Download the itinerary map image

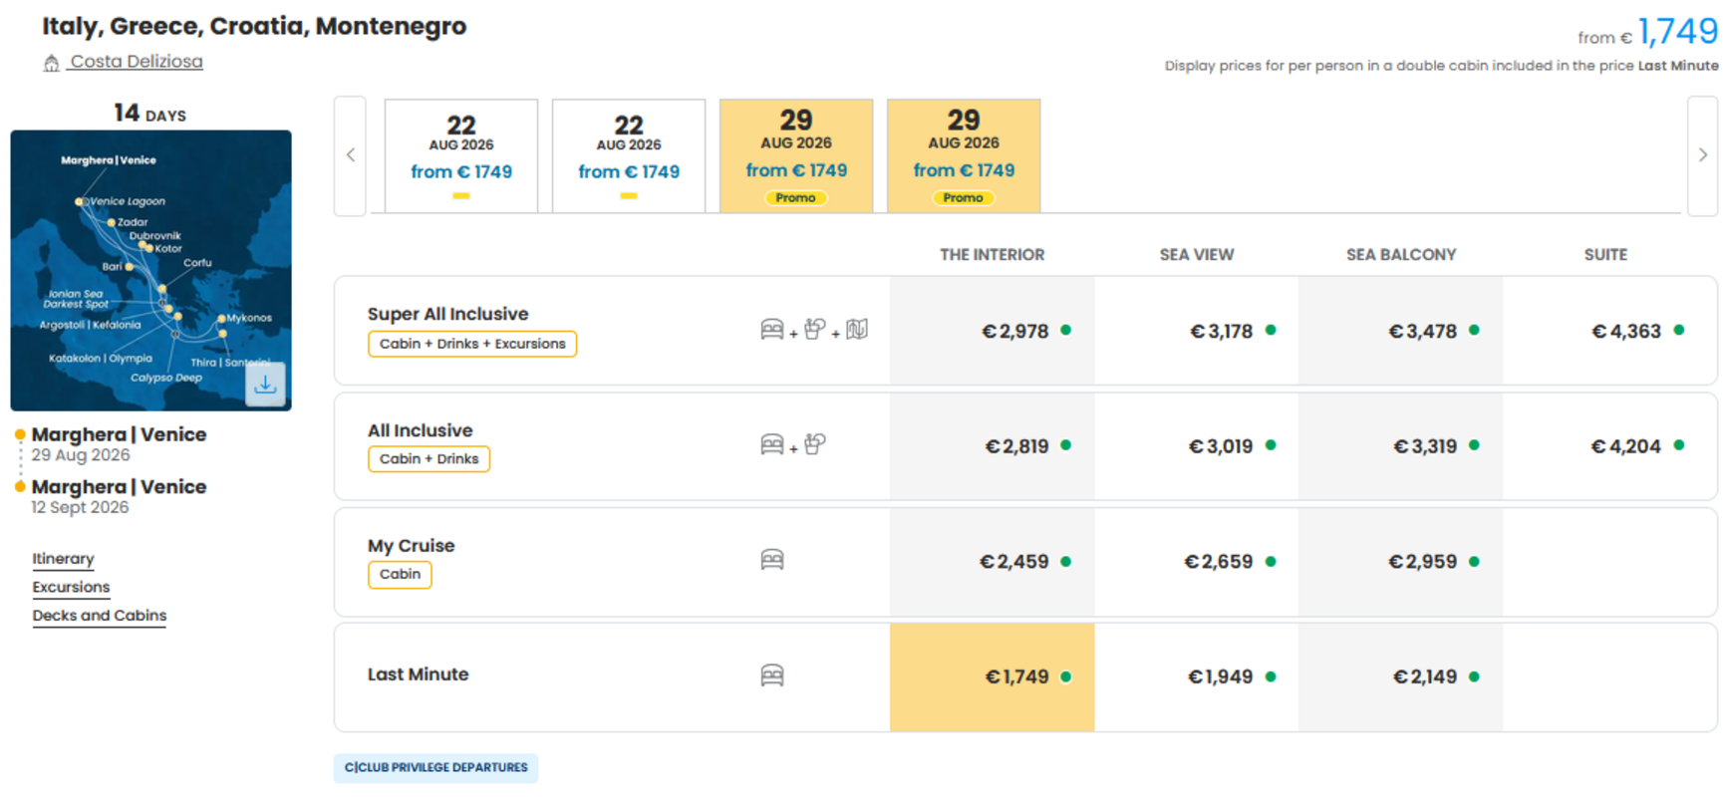[x=265, y=384]
